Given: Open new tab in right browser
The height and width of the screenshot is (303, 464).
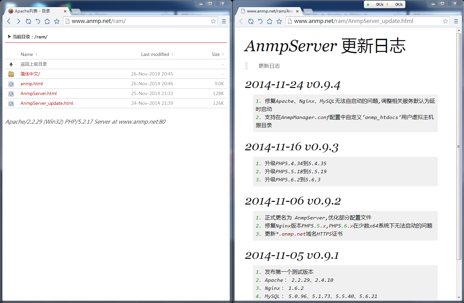Looking at the screenshot, I should 308,11.
